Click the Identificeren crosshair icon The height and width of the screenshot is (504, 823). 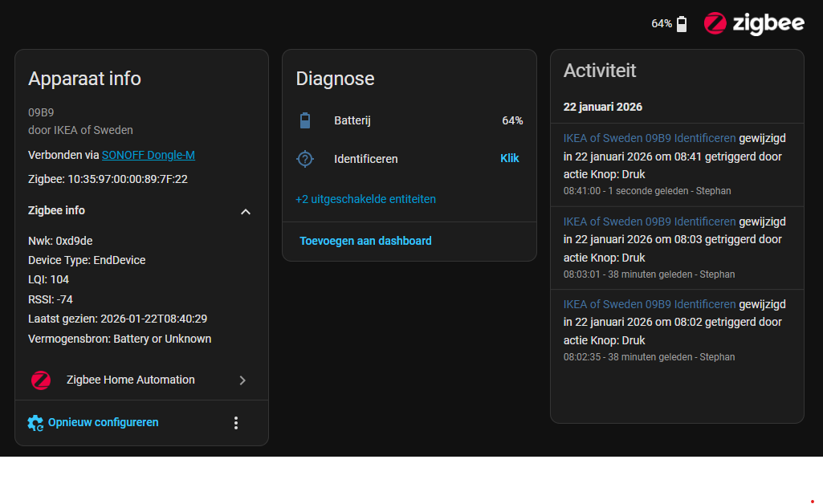click(x=305, y=159)
